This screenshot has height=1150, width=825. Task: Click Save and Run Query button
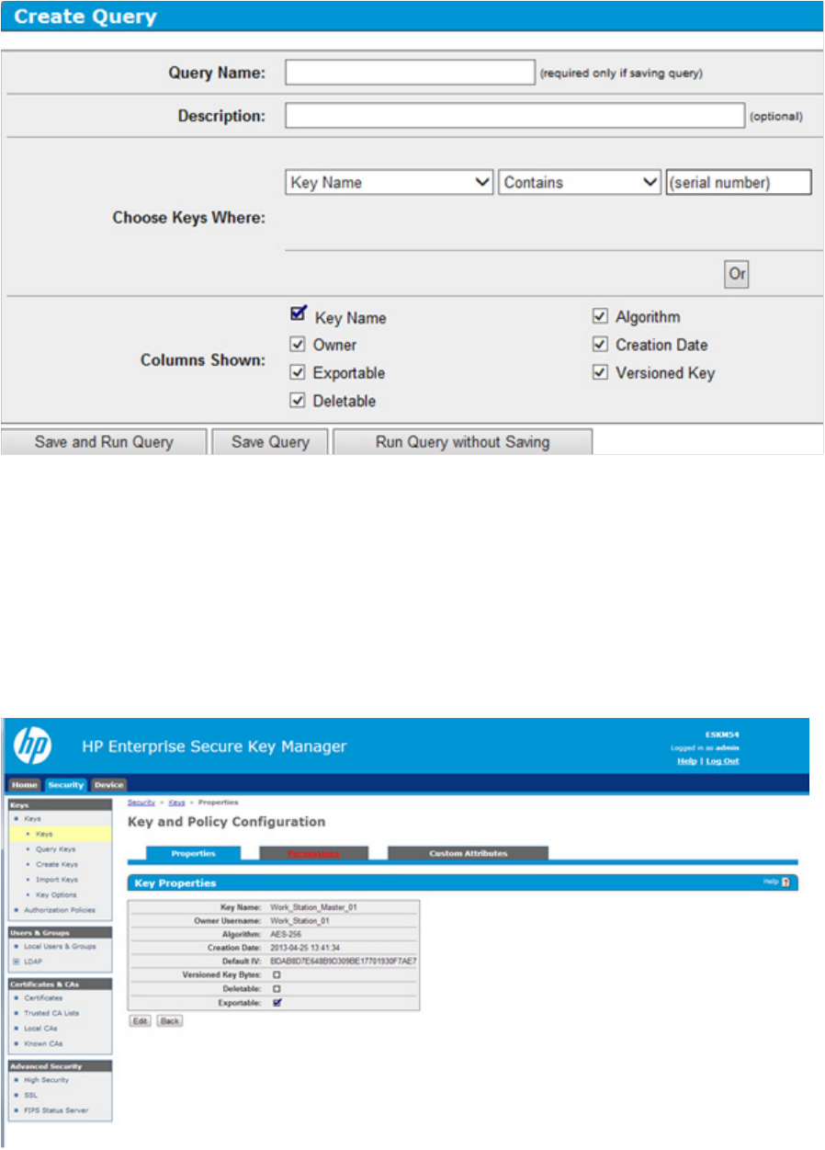click(104, 442)
